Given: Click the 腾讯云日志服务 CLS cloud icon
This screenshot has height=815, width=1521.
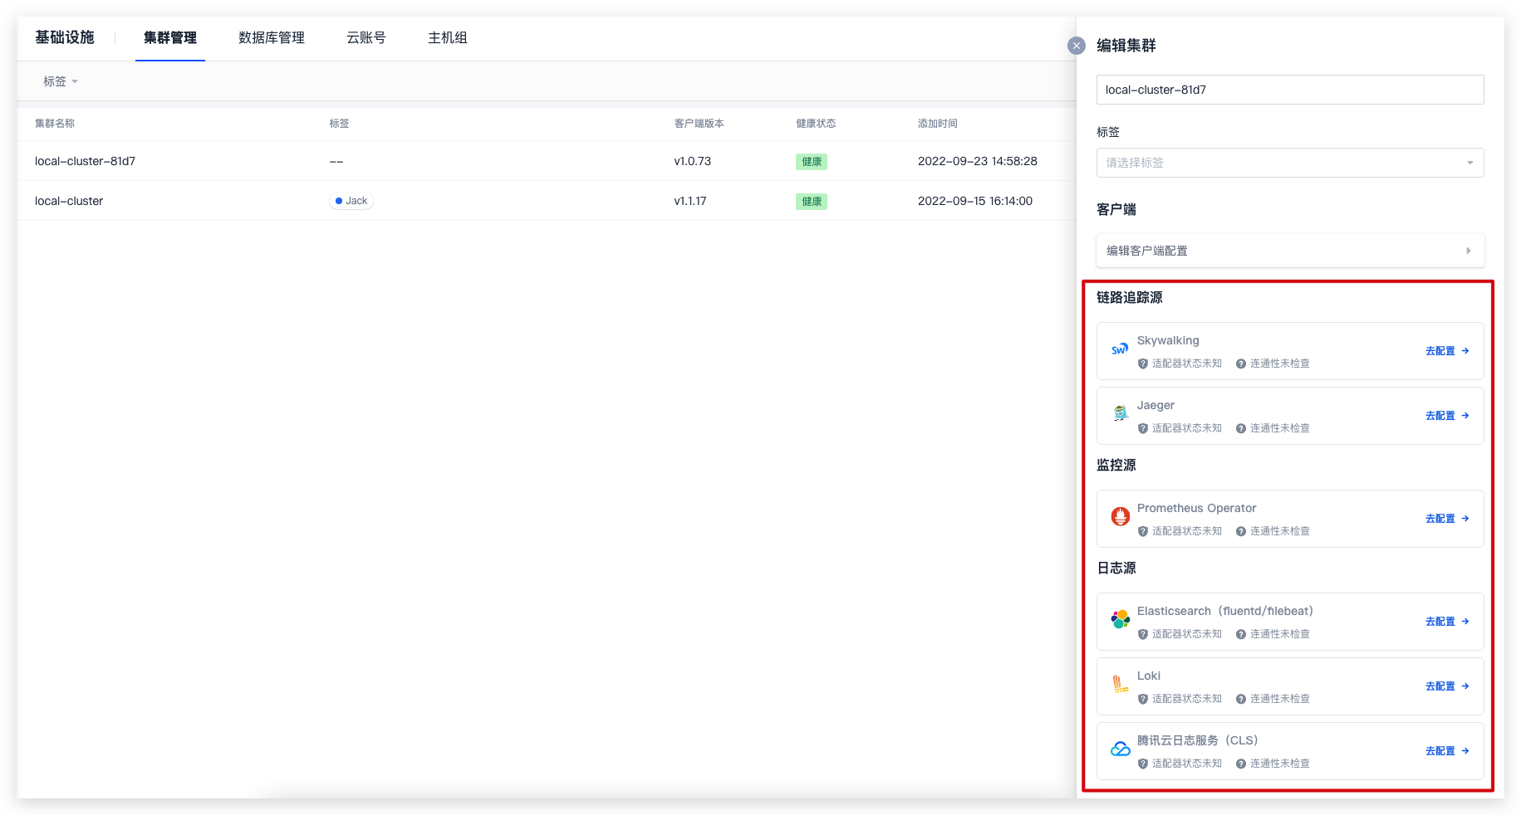Looking at the screenshot, I should click(1121, 749).
